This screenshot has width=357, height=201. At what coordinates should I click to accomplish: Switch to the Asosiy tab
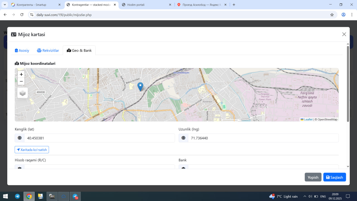(x=22, y=51)
